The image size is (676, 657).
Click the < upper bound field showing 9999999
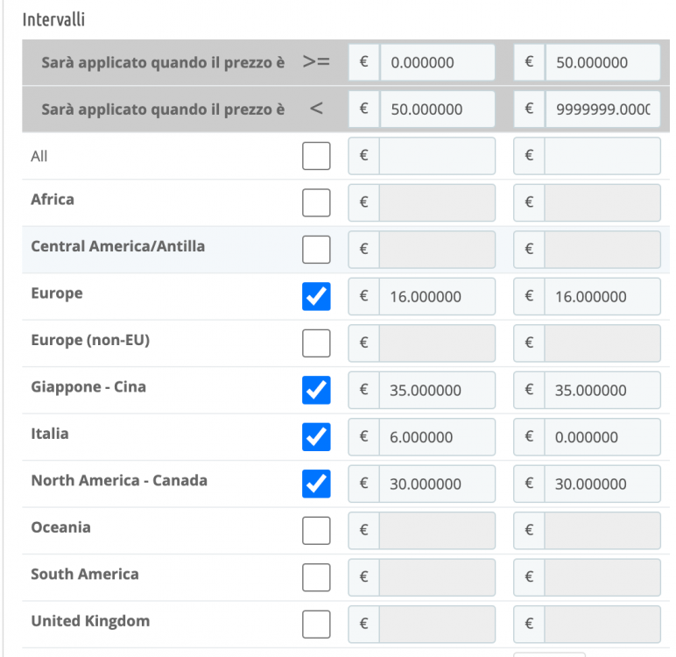[602, 109]
